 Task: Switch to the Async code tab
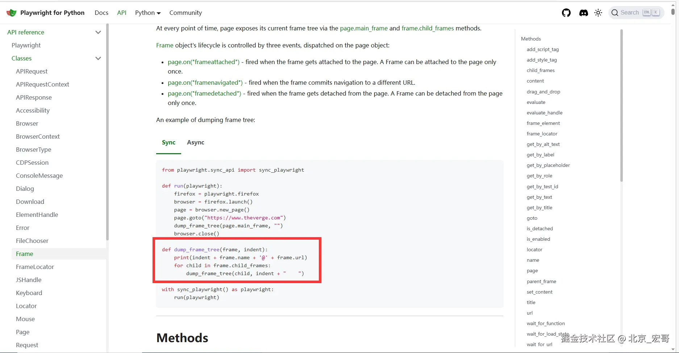(x=195, y=143)
